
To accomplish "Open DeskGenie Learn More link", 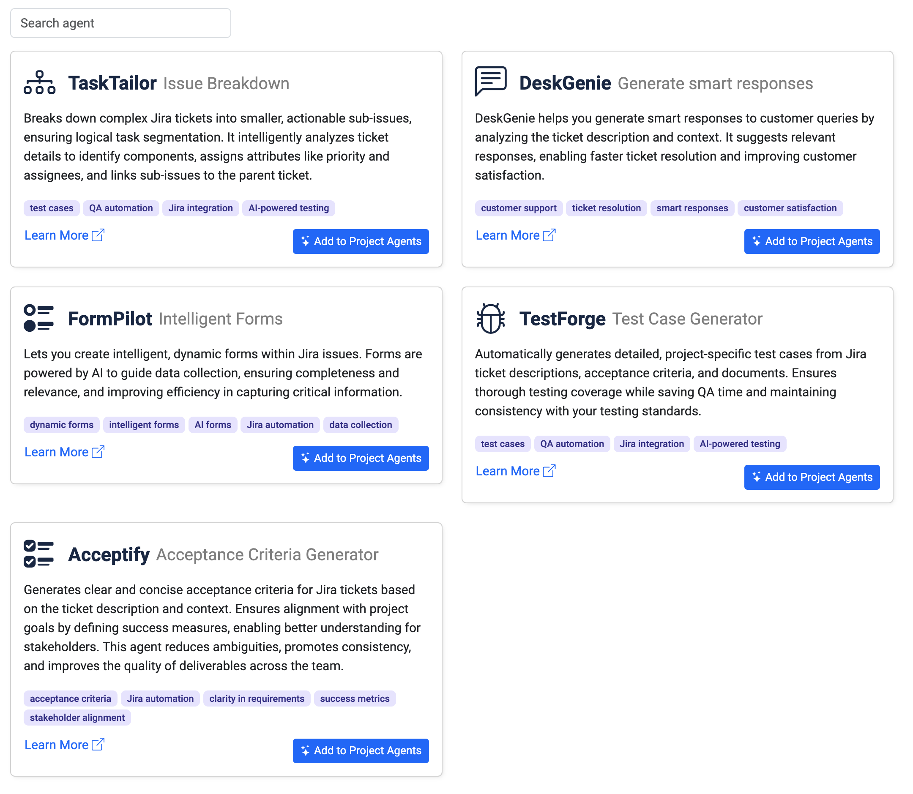I will pos(508,235).
